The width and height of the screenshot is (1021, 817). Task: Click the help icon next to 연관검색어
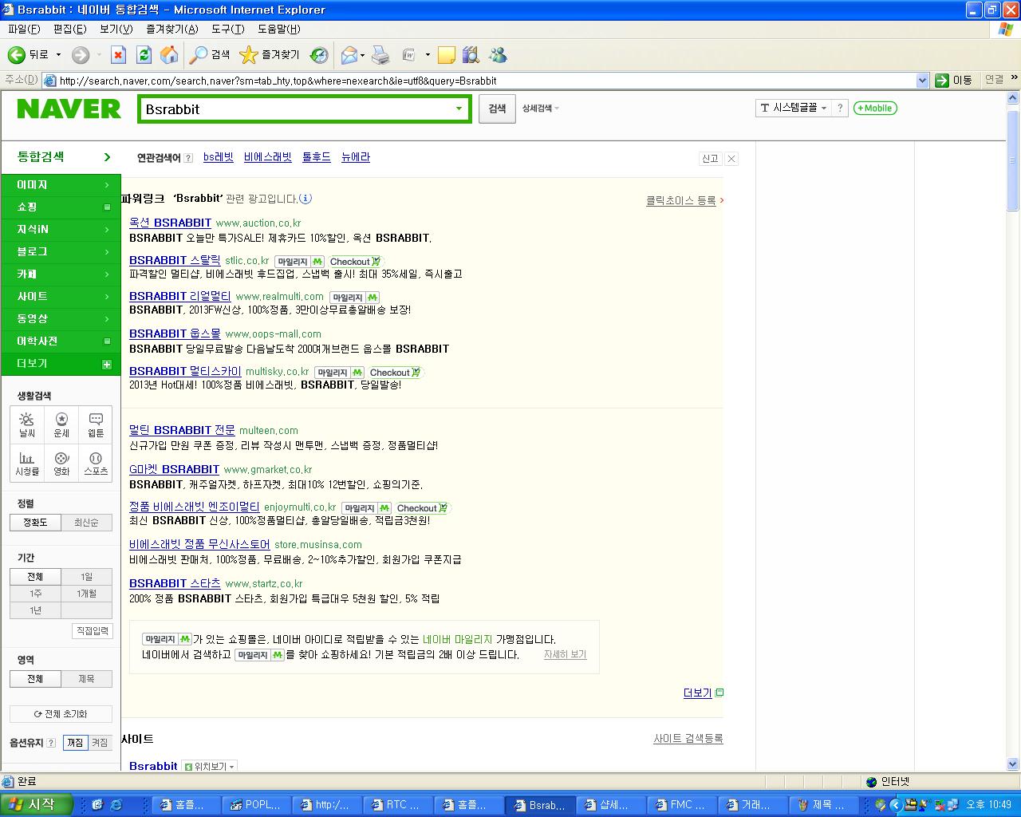188,158
